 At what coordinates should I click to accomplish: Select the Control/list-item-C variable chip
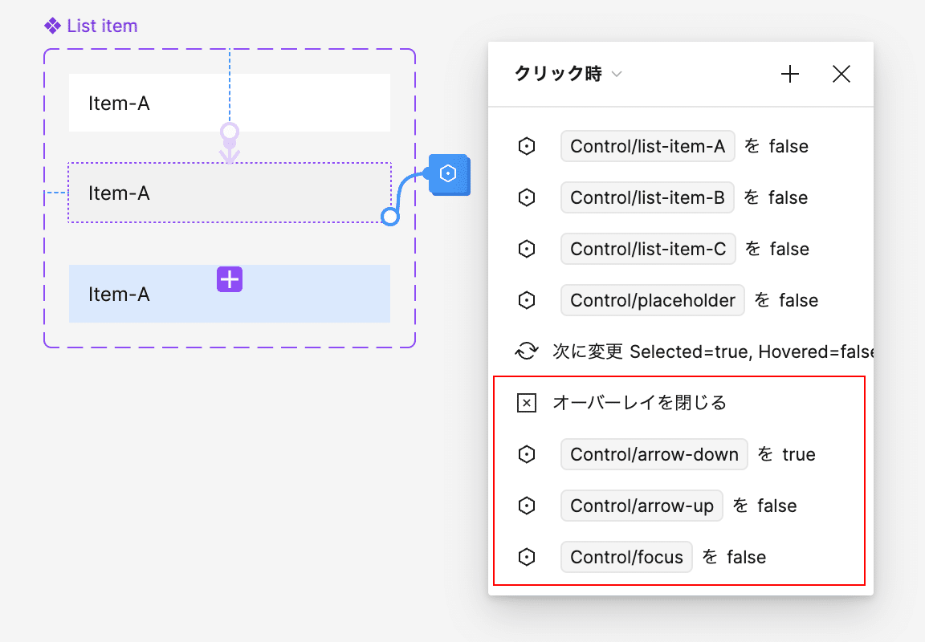648,249
